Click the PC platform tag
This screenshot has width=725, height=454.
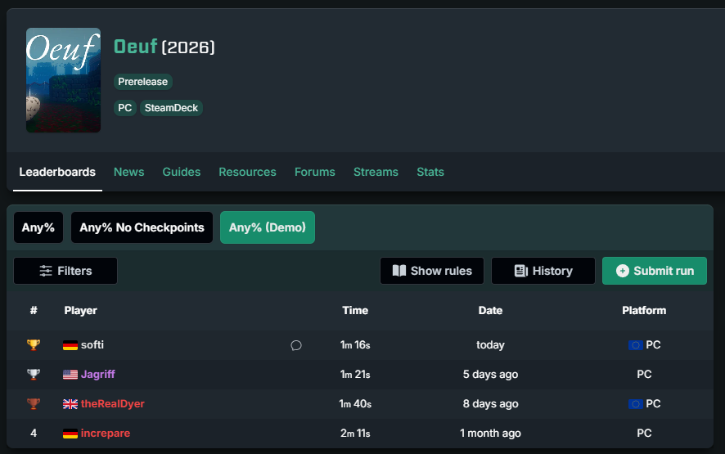(125, 108)
